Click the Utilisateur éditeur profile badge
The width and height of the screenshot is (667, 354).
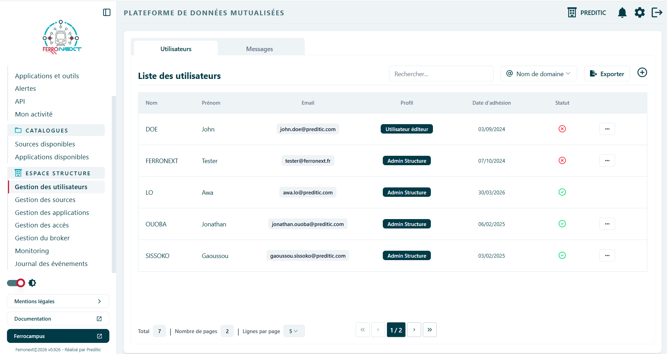coord(407,129)
